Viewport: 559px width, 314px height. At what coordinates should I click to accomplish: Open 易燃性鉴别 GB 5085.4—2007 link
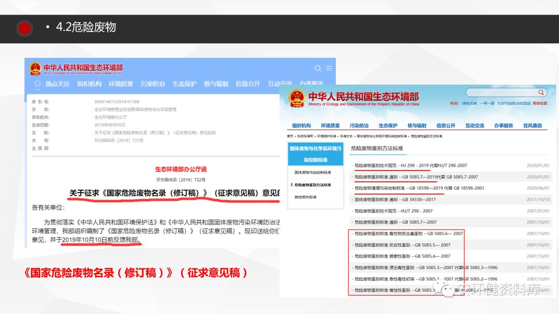tap(403, 256)
